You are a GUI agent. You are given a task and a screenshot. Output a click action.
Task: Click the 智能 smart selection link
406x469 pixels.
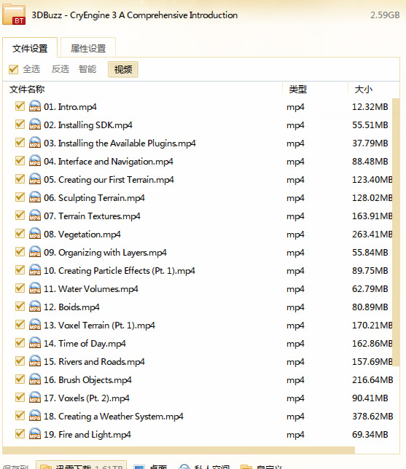[87, 69]
